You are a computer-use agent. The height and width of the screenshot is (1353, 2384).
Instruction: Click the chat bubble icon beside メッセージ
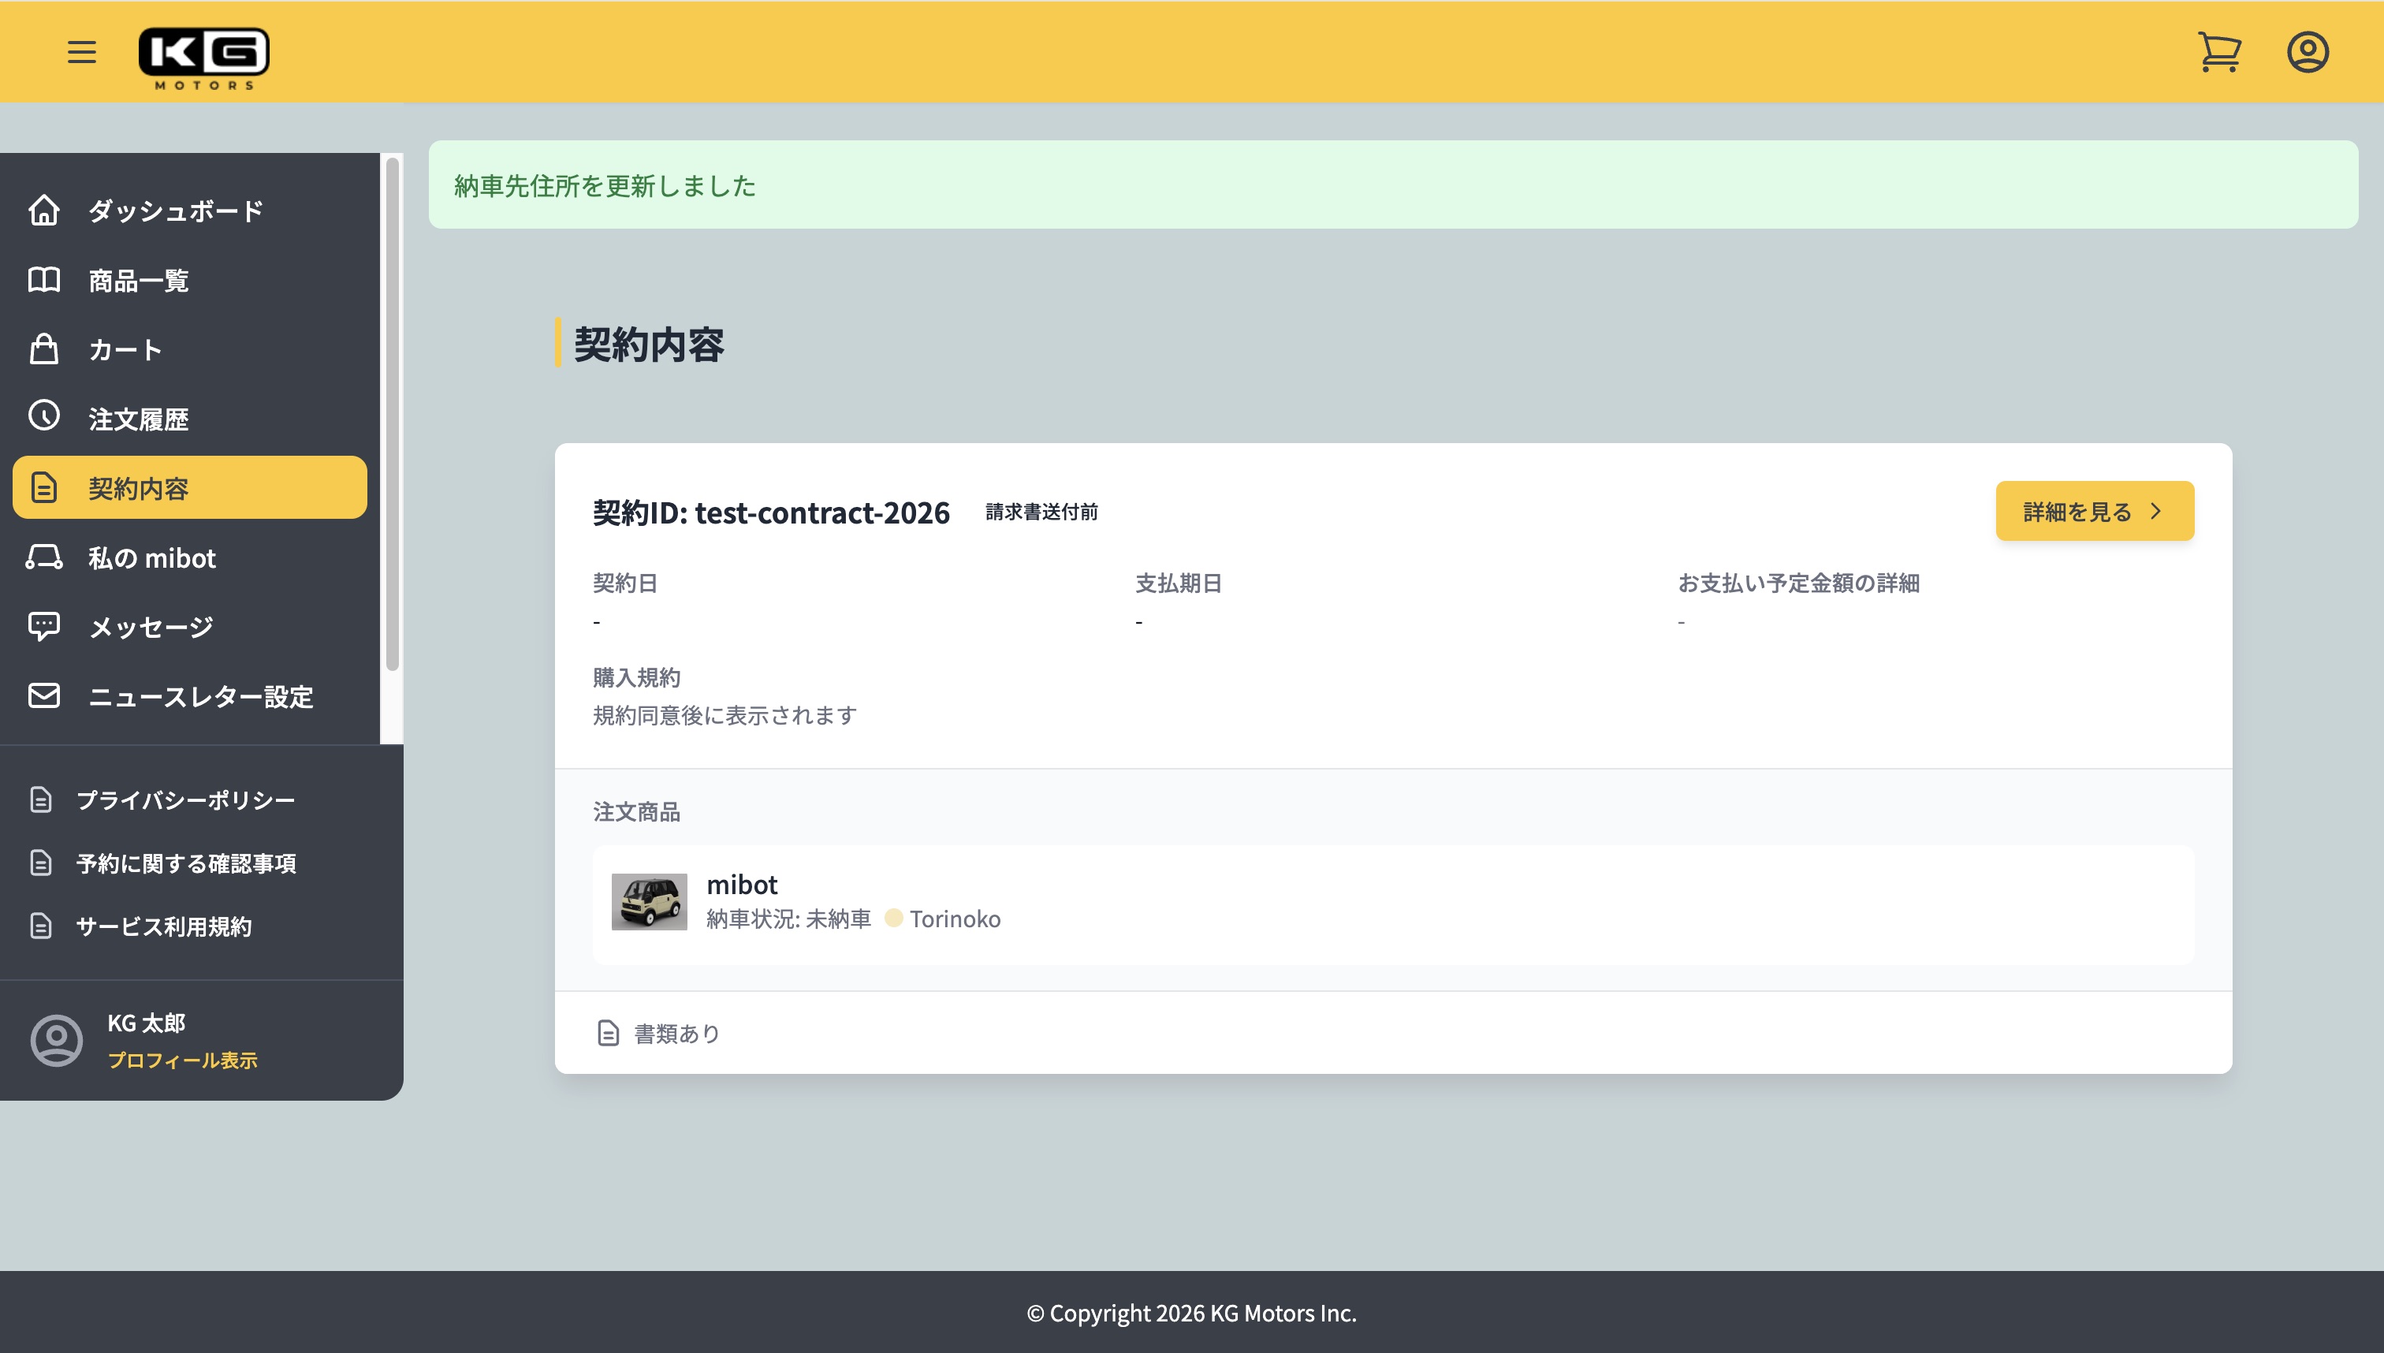point(43,626)
